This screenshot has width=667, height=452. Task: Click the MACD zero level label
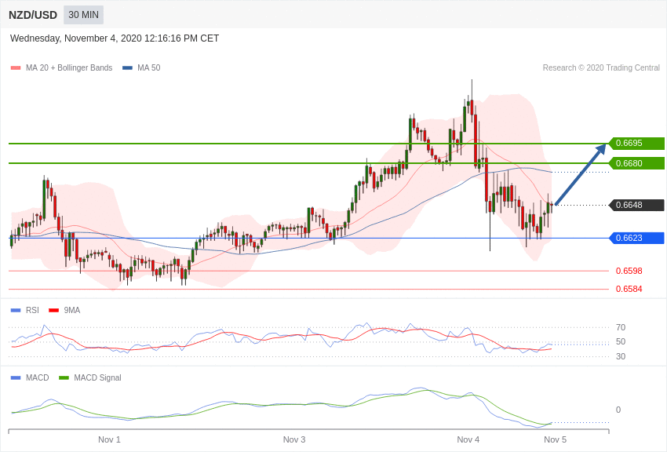tap(618, 410)
